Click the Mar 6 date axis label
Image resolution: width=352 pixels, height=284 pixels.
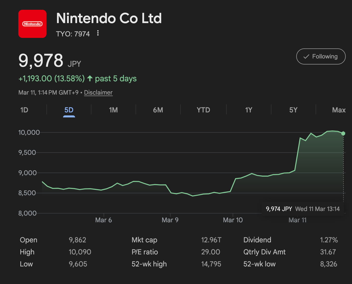pyautogui.click(x=103, y=220)
